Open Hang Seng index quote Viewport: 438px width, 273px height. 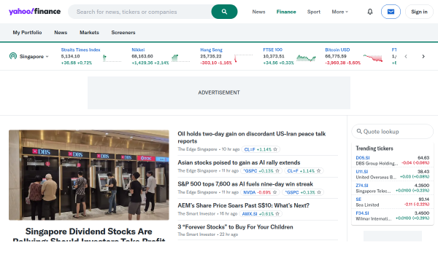211,50
